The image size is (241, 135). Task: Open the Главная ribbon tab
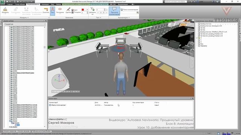[9, 4]
